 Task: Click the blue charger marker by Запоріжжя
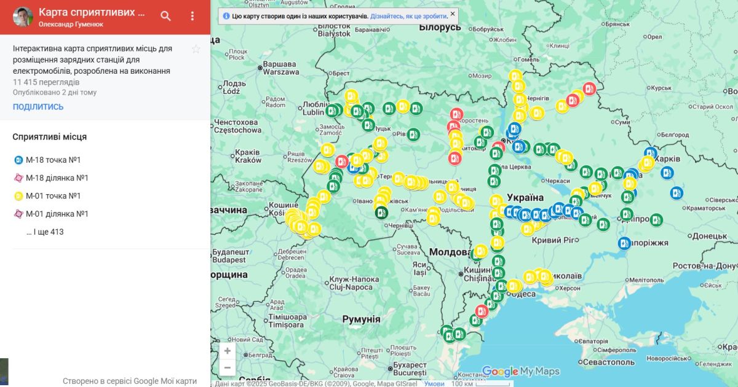pos(624,243)
